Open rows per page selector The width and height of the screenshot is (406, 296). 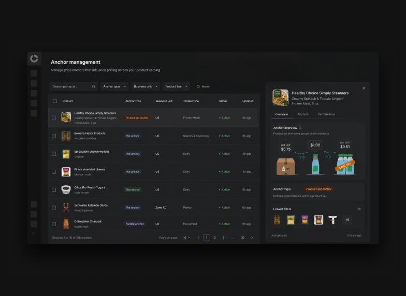[x=186, y=238]
